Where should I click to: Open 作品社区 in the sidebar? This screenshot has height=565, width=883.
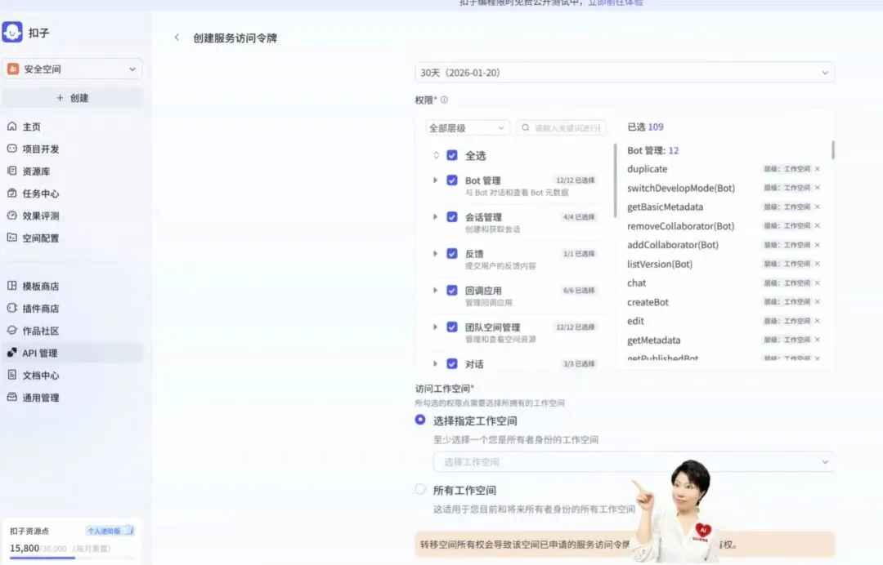[41, 331]
